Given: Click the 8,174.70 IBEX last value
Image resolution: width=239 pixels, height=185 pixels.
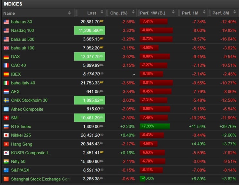Looking at the screenshot, I should 91,74.
